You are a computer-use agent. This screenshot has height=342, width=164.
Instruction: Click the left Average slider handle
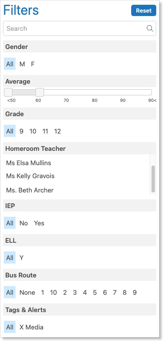coord(8,92)
